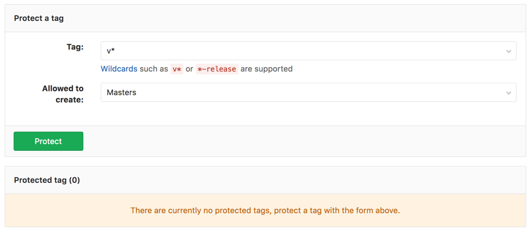Select the "Protected tag (0)" heading
The height and width of the screenshot is (233, 528).
pos(47,180)
